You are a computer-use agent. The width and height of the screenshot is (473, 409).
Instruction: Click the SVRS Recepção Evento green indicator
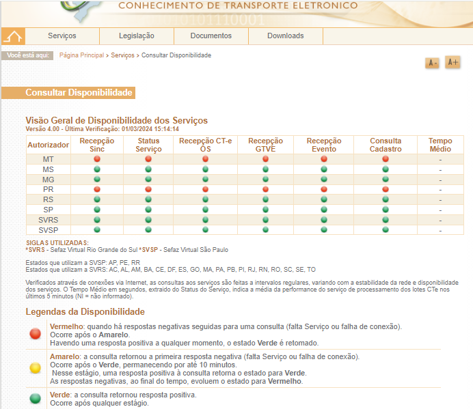coord(324,220)
